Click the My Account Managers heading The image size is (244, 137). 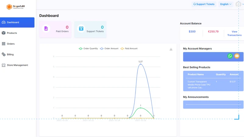click(197, 49)
